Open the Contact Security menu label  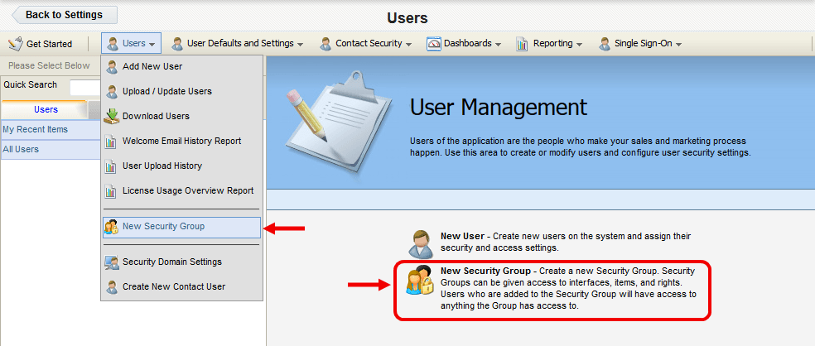(x=369, y=44)
